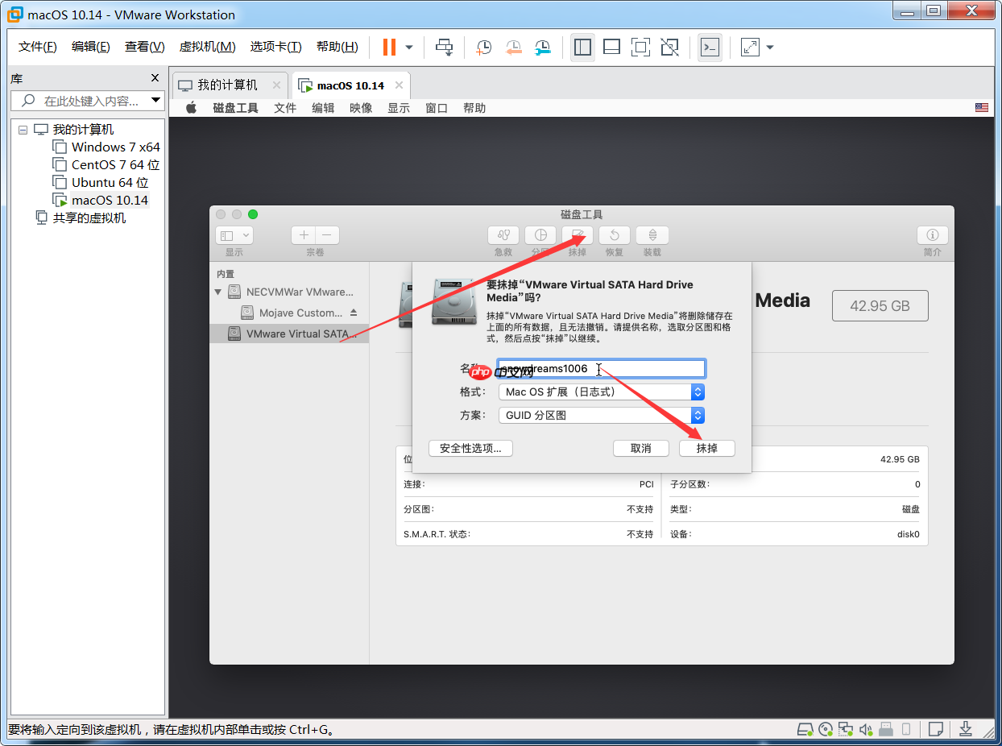
Task: Open the 格式 format dropdown
Action: 698,392
